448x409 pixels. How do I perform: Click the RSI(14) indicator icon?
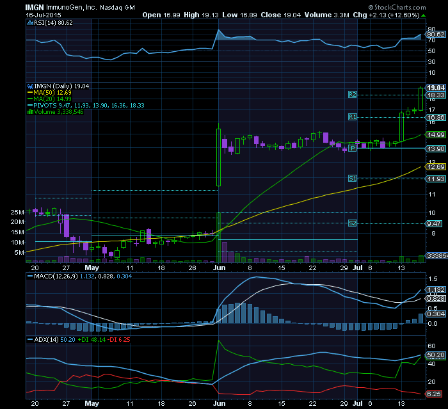30,23
